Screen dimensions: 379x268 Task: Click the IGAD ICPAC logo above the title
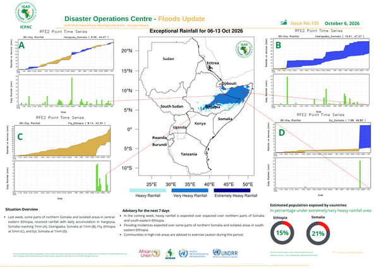(26, 15)
